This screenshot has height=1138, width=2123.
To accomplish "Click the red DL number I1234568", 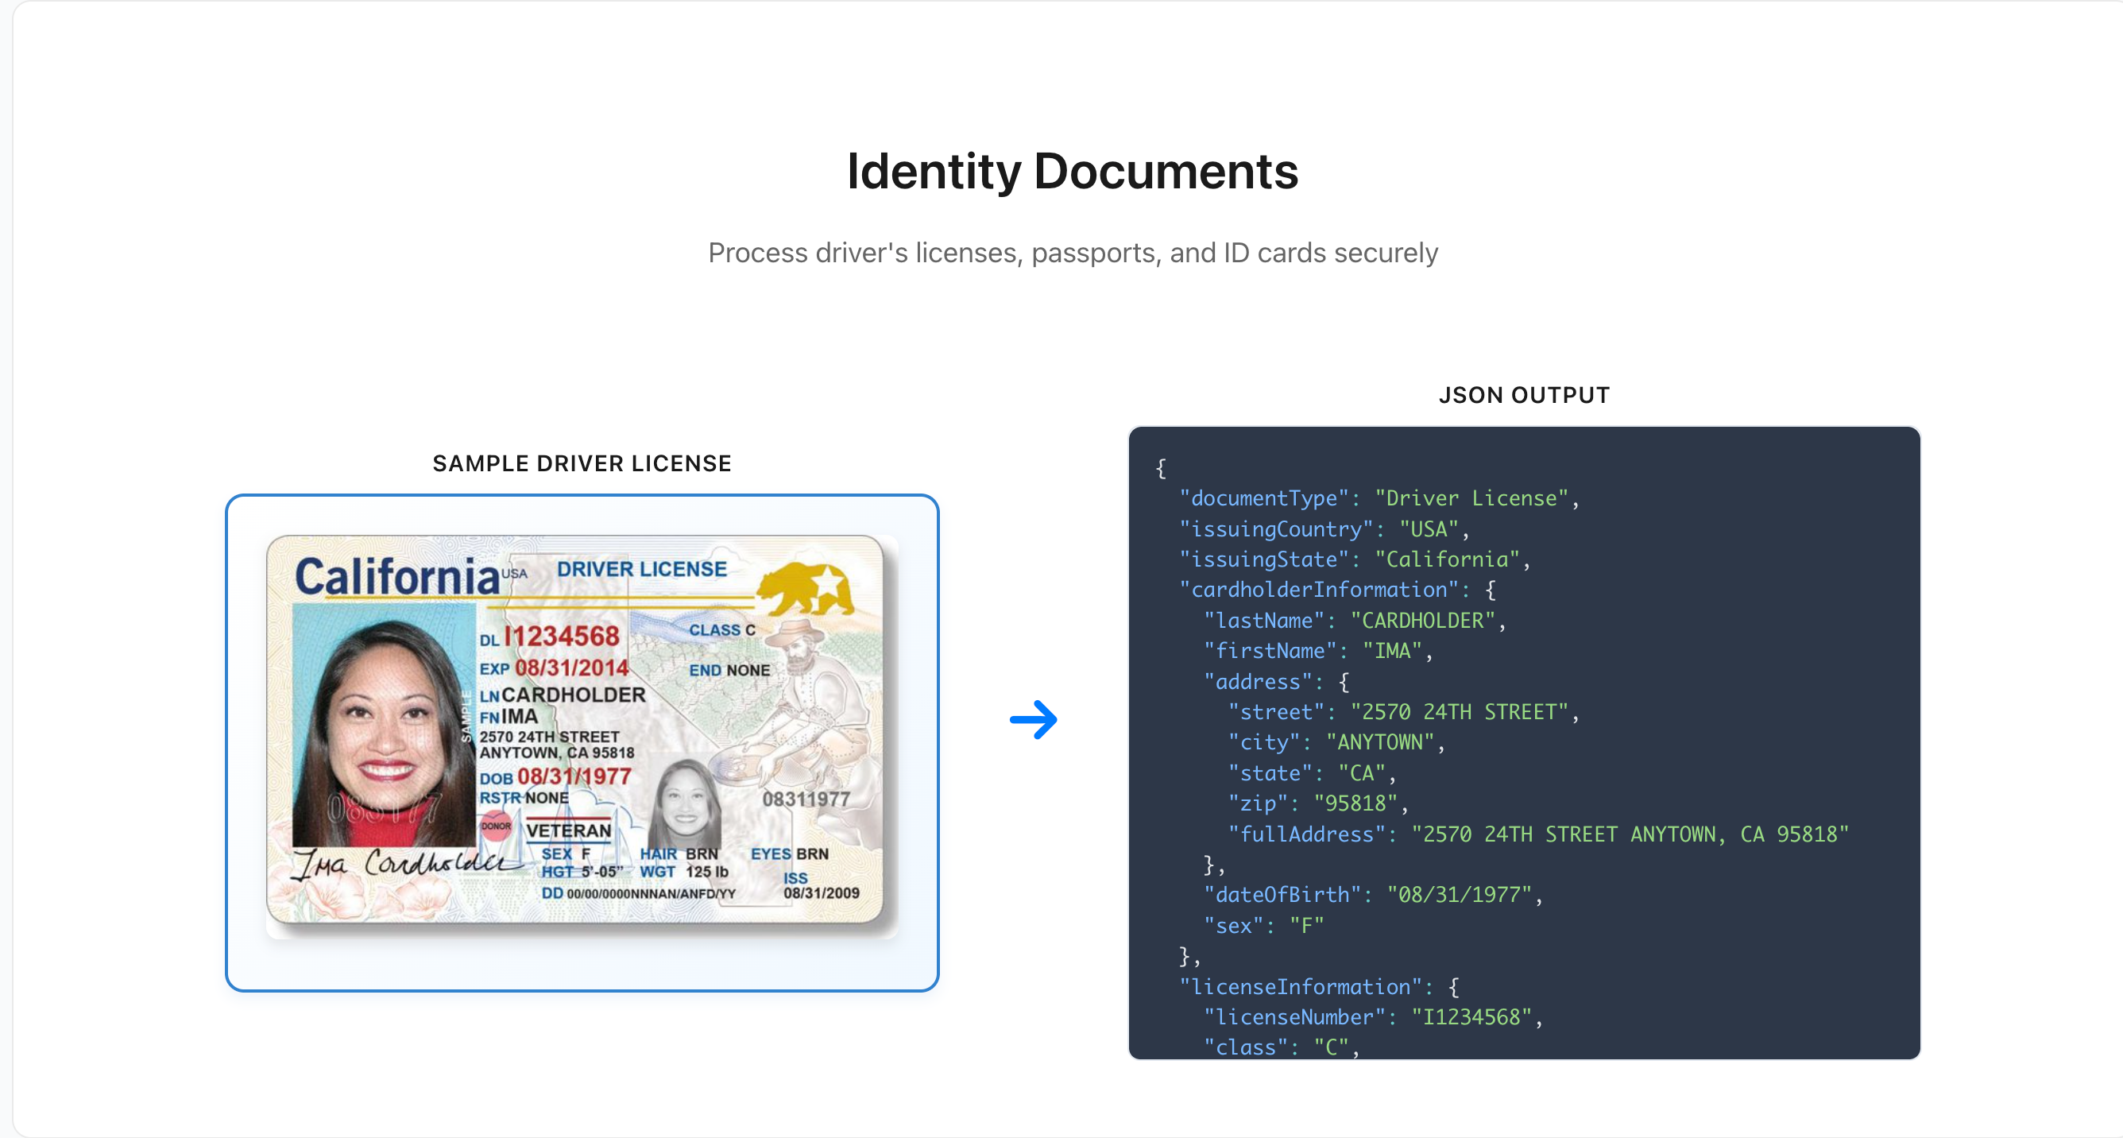I will [x=561, y=637].
